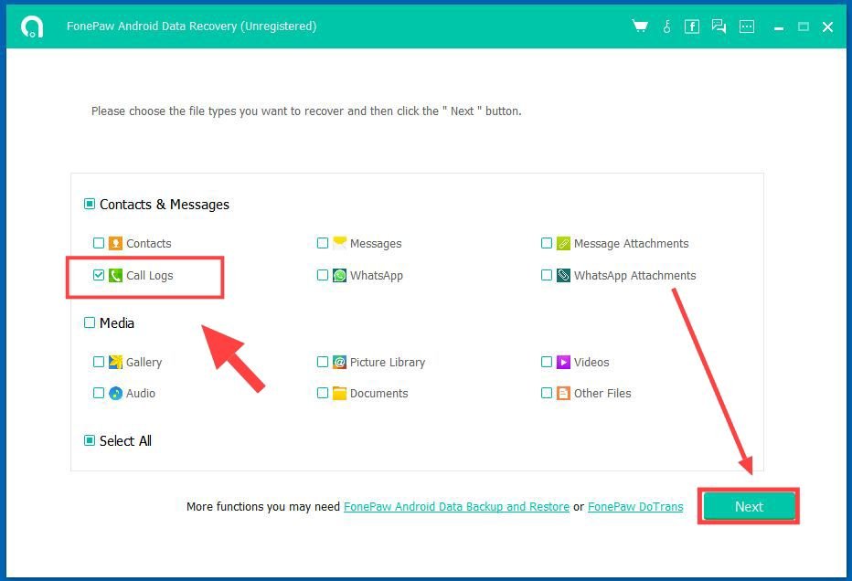Click the WhatsApp Attachments label
This screenshot has width=852, height=581.
pos(634,276)
